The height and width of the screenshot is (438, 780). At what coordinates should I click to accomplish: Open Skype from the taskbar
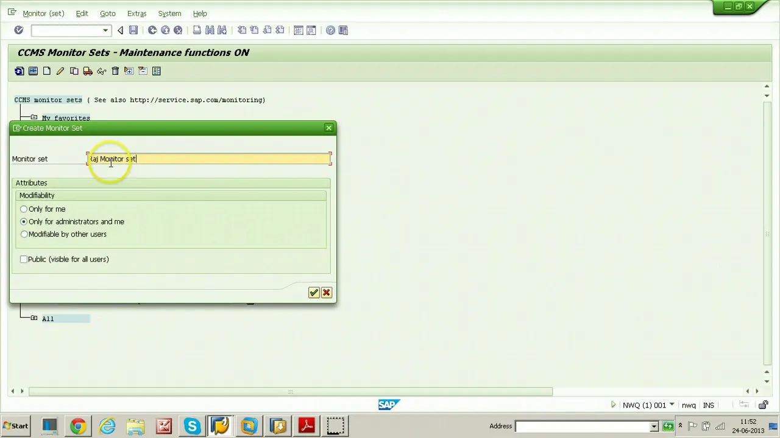point(192,426)
